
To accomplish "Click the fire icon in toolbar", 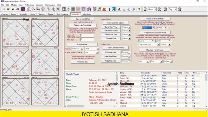I will pos(104,9).
